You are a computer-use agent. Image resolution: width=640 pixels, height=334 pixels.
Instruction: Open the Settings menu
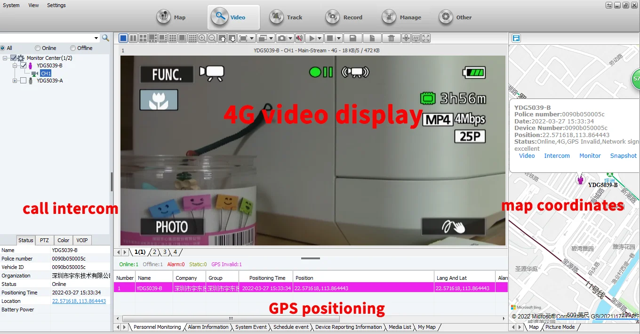(56, 5)
